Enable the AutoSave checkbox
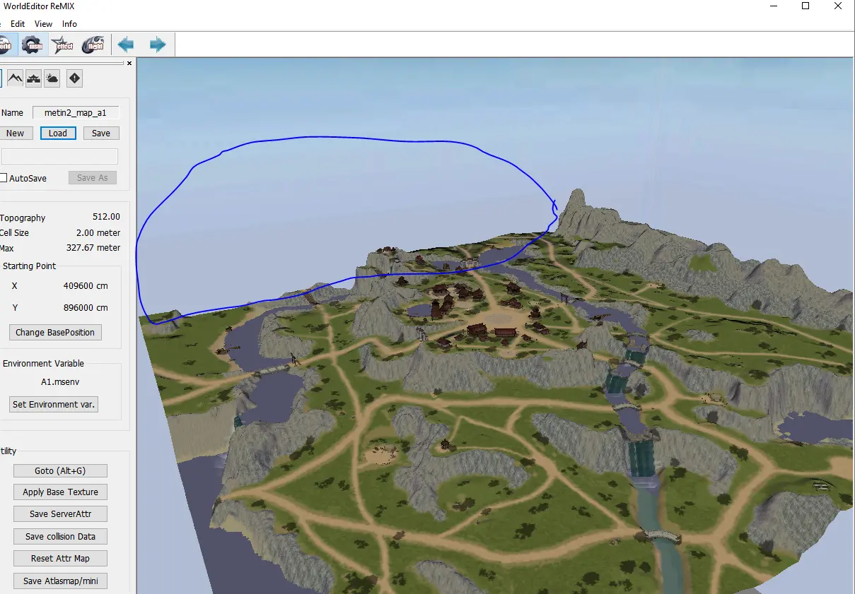 [x=4, y=178]
